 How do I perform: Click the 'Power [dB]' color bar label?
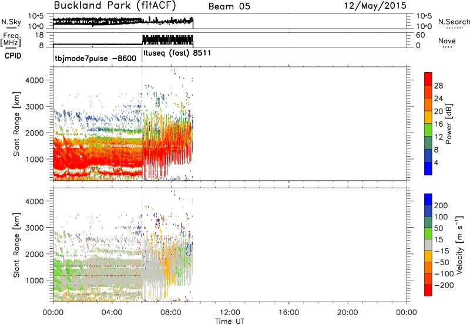(x=448, y=124)
